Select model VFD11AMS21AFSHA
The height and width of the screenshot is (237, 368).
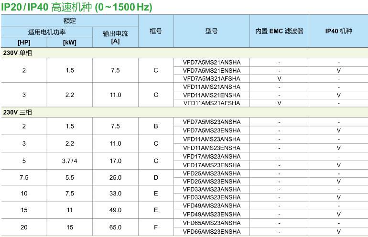click(212, 103)
